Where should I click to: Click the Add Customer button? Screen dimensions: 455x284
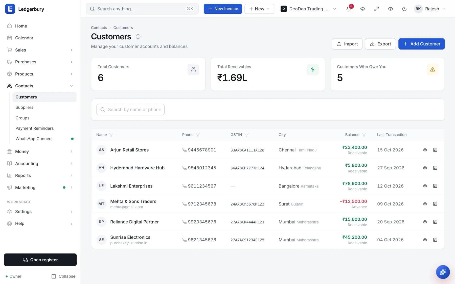click(421, 44)
